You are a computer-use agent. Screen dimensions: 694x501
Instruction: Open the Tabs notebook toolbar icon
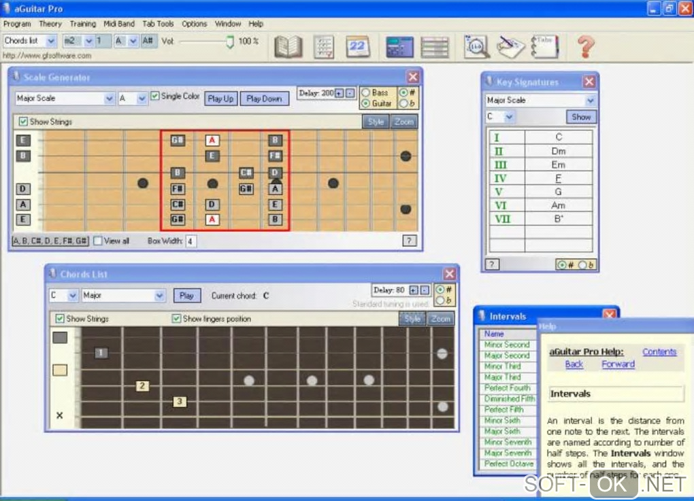[544, 46]
